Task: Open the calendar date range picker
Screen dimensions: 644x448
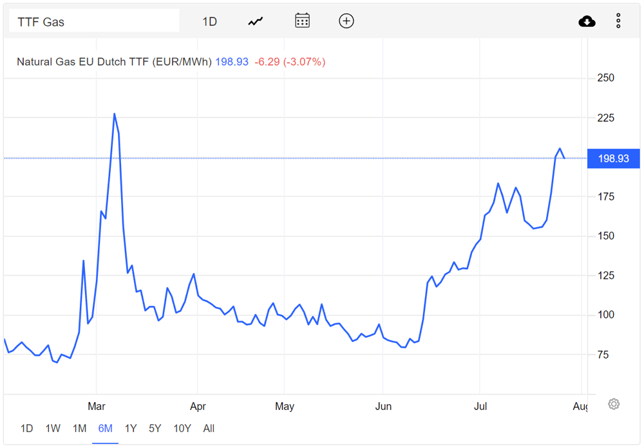Action: [302, 21]
